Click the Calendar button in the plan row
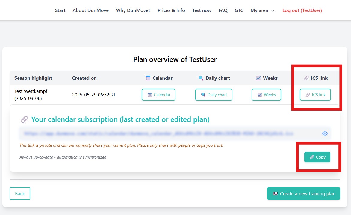This screenshot has height=215, width=351. (158, 95)
